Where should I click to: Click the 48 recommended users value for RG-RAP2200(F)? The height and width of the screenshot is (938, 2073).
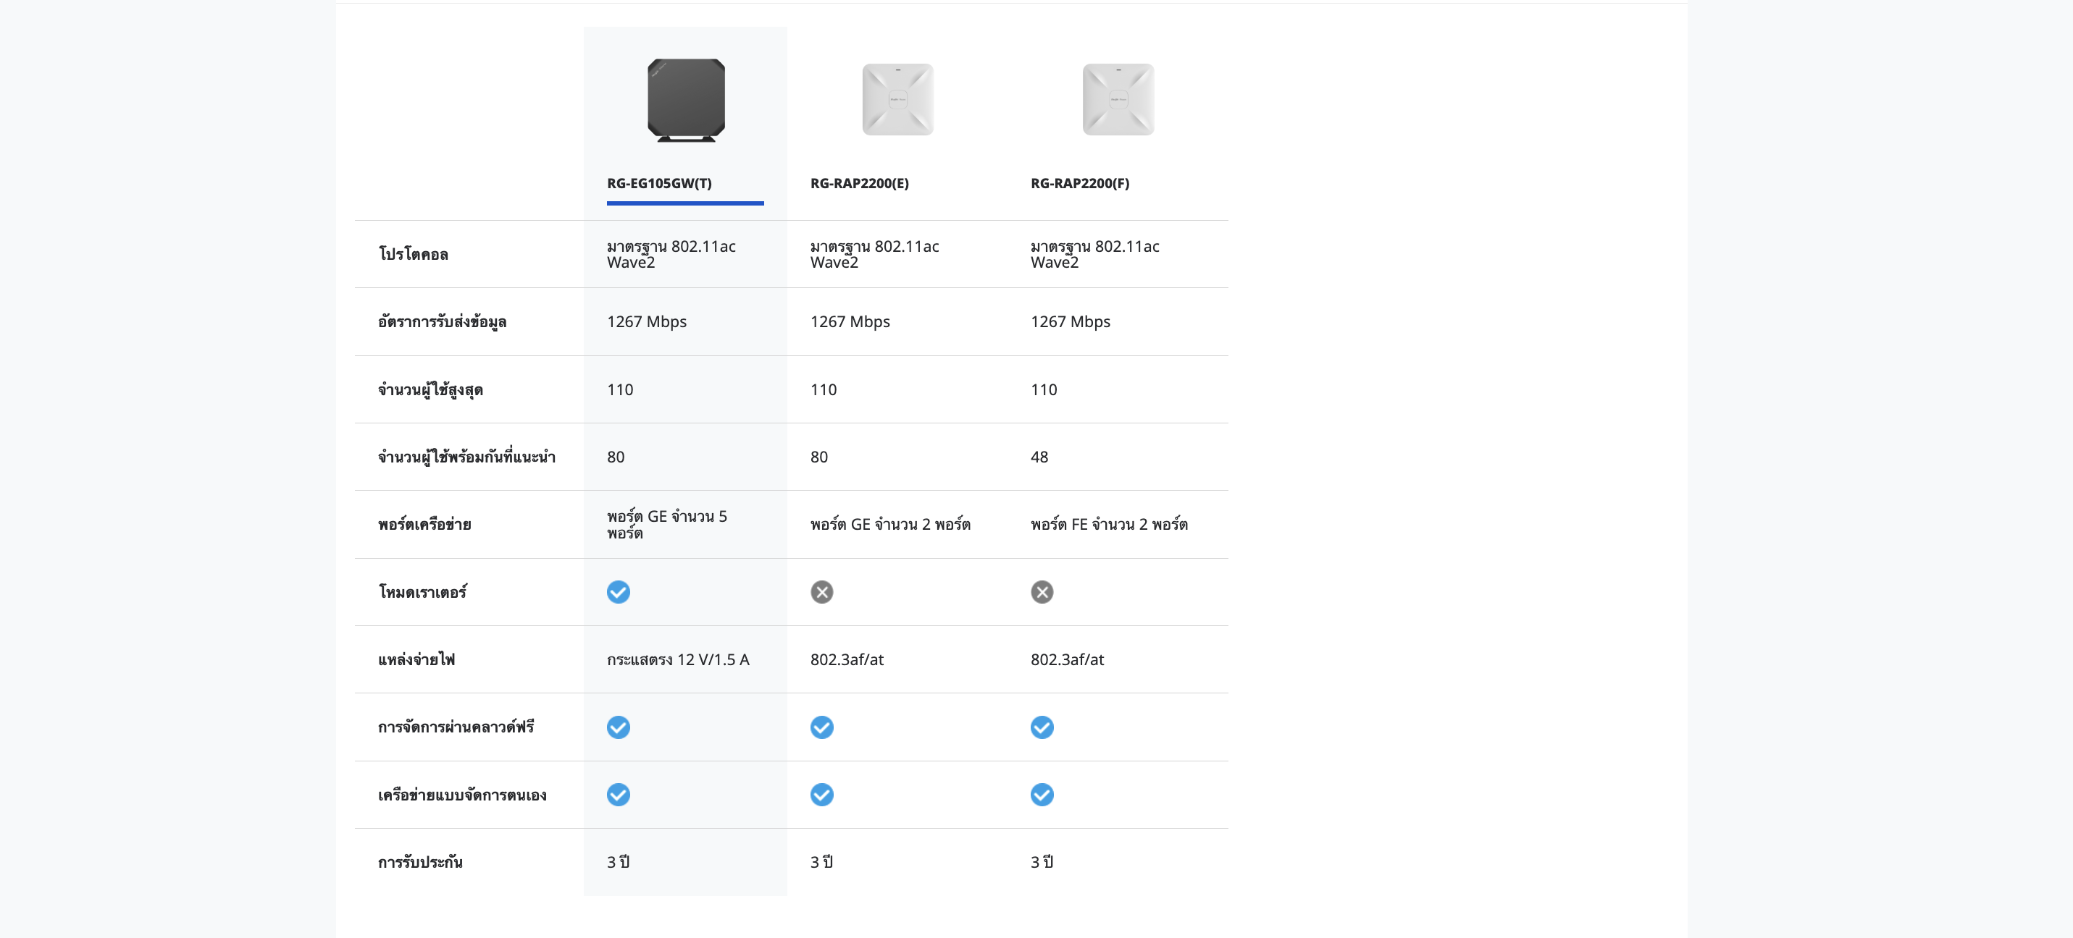[x=1039, y=457]
